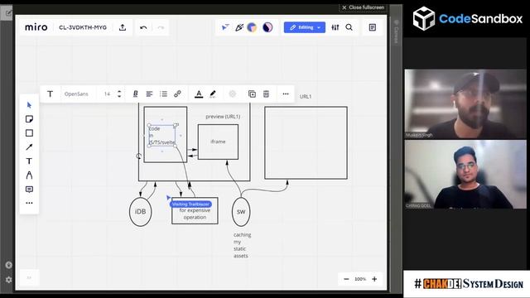530x298 pixels.
Task: Select the iframe box
Action: tap(218, 142)
